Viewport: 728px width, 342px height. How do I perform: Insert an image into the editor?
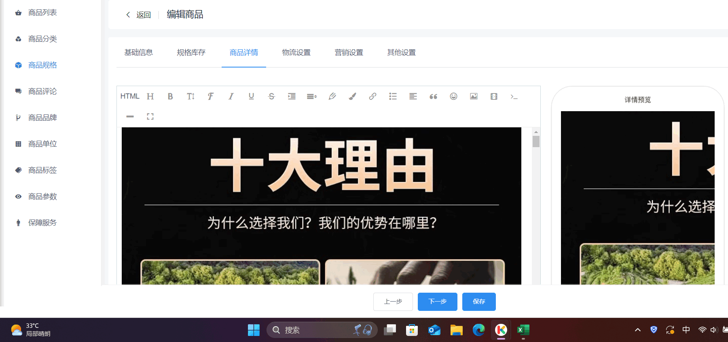(x=474, y=96)
